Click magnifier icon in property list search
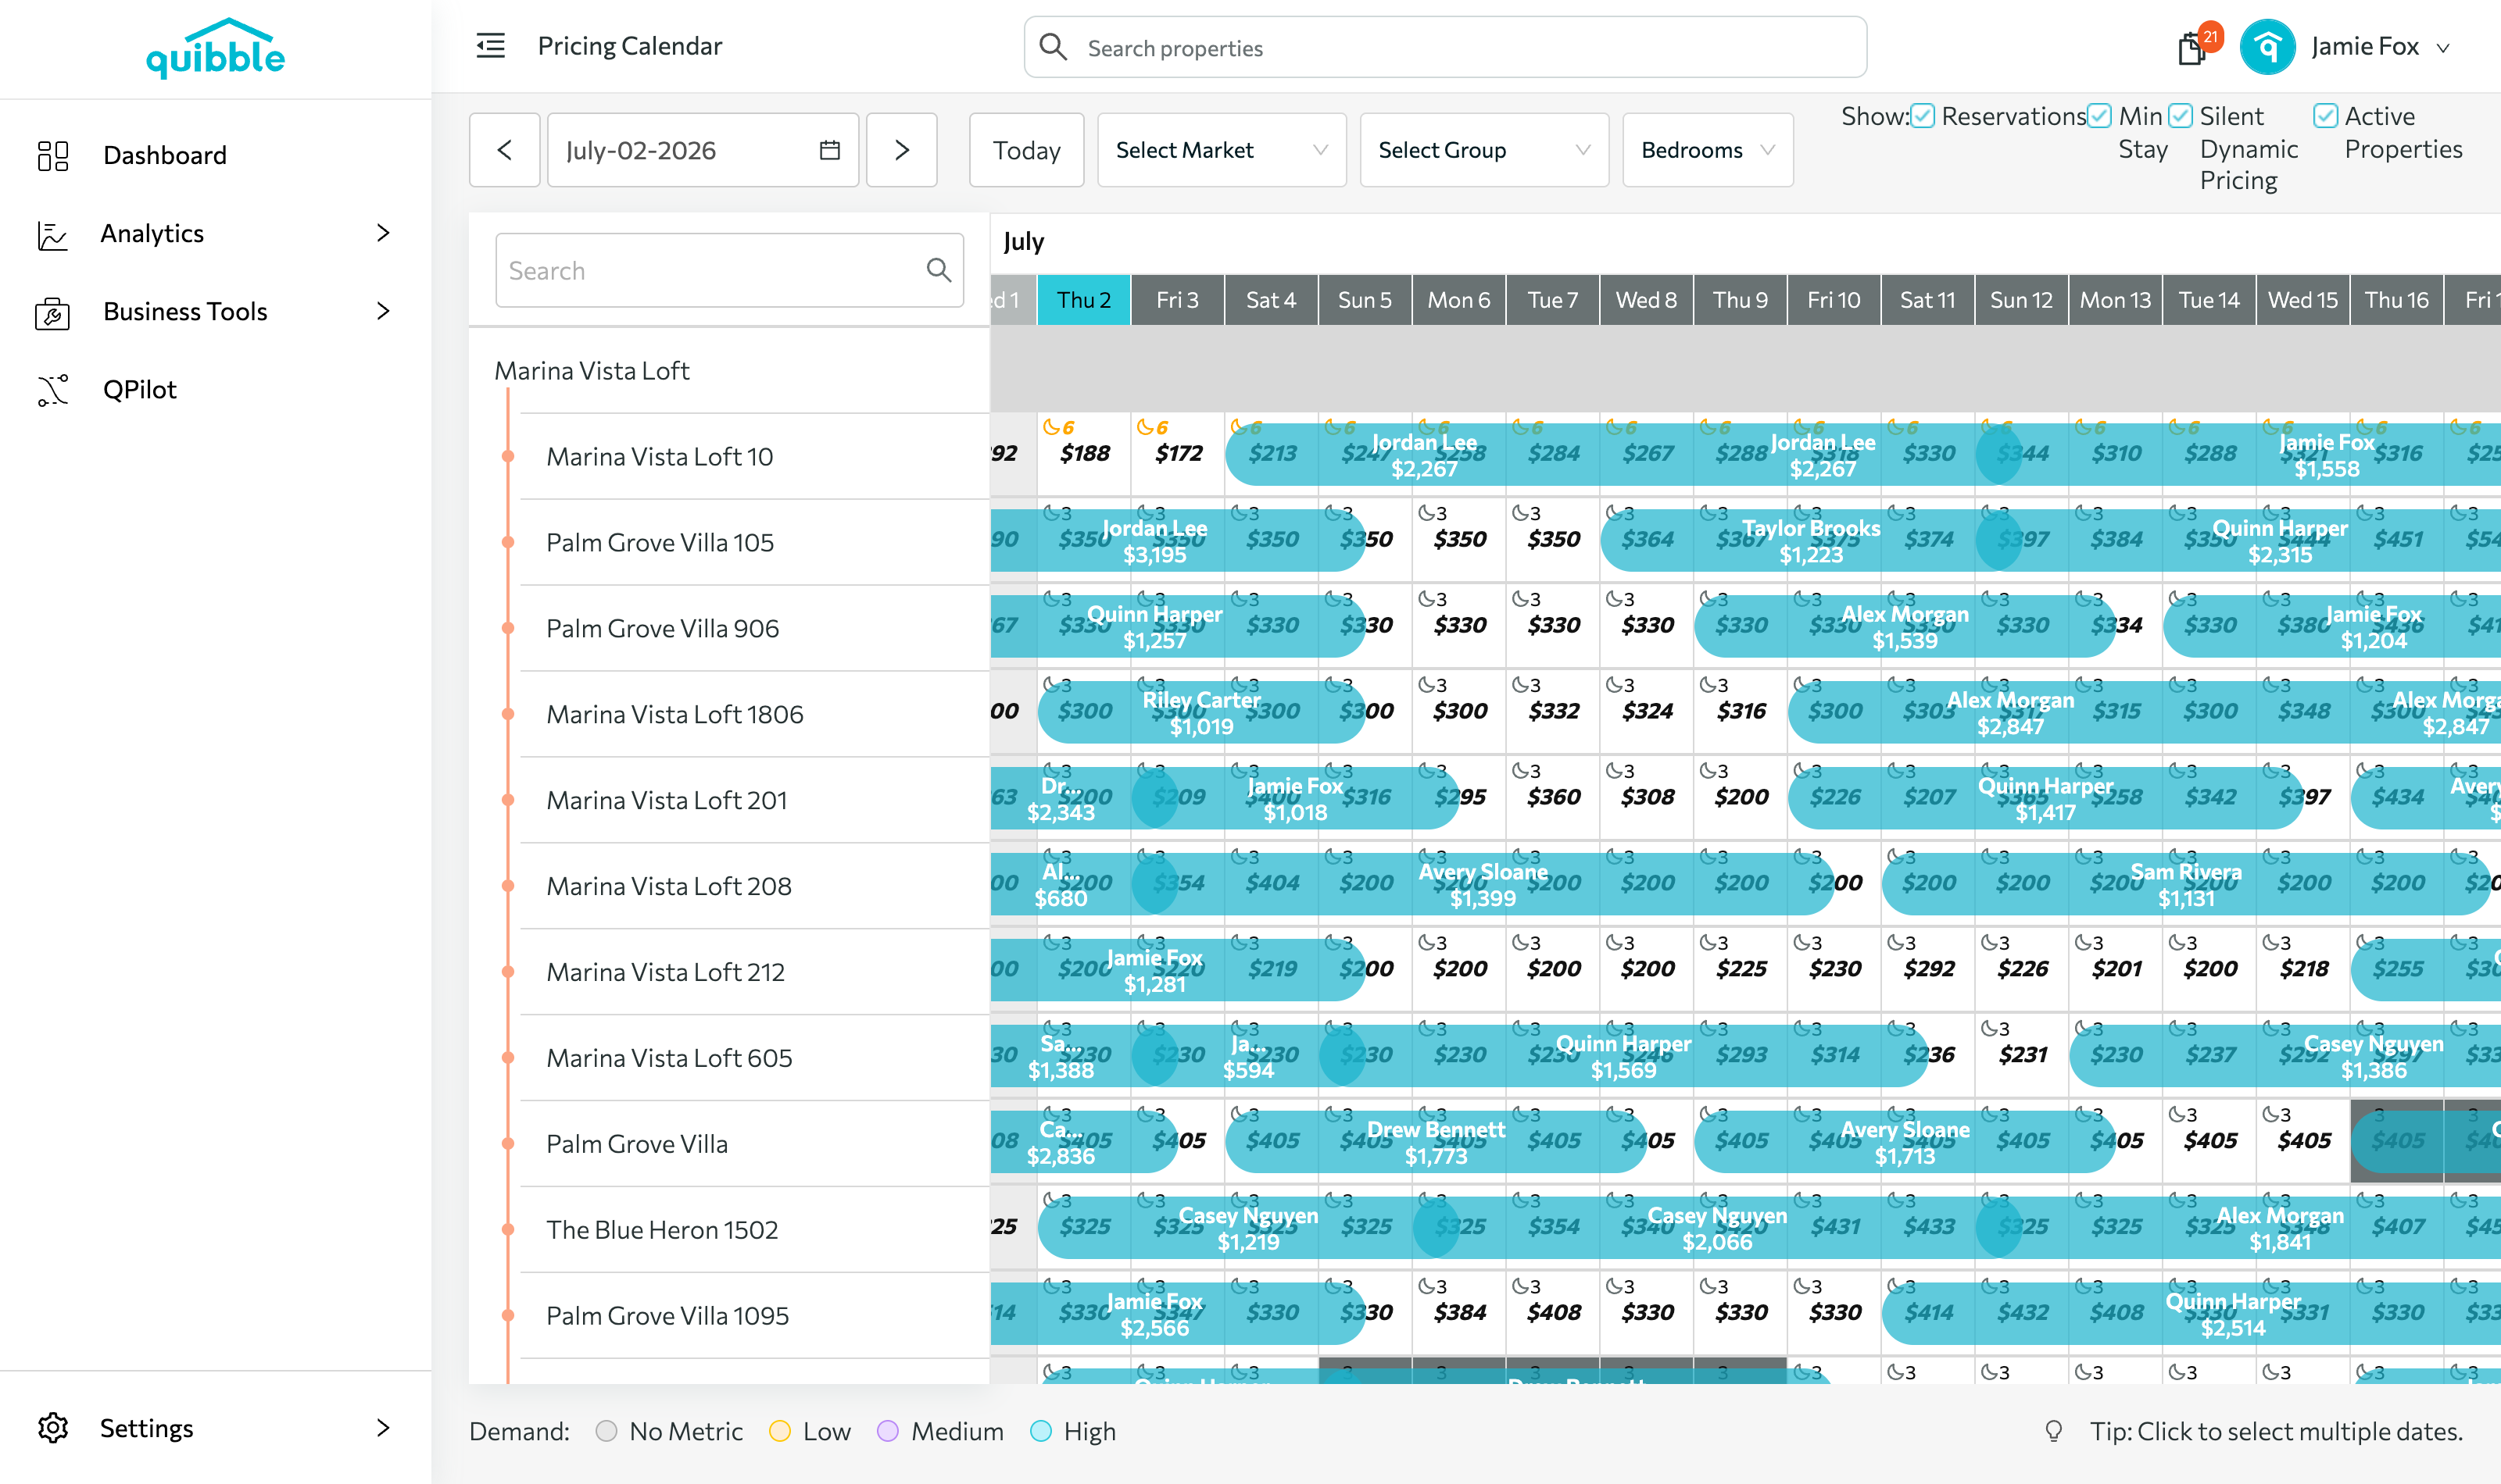2501x1484 pixels. coord(939,269)
